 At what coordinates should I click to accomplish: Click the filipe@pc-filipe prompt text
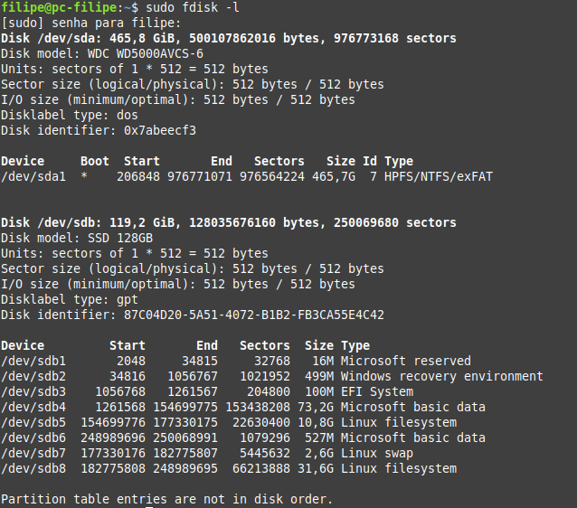click(x=60, y=7)
